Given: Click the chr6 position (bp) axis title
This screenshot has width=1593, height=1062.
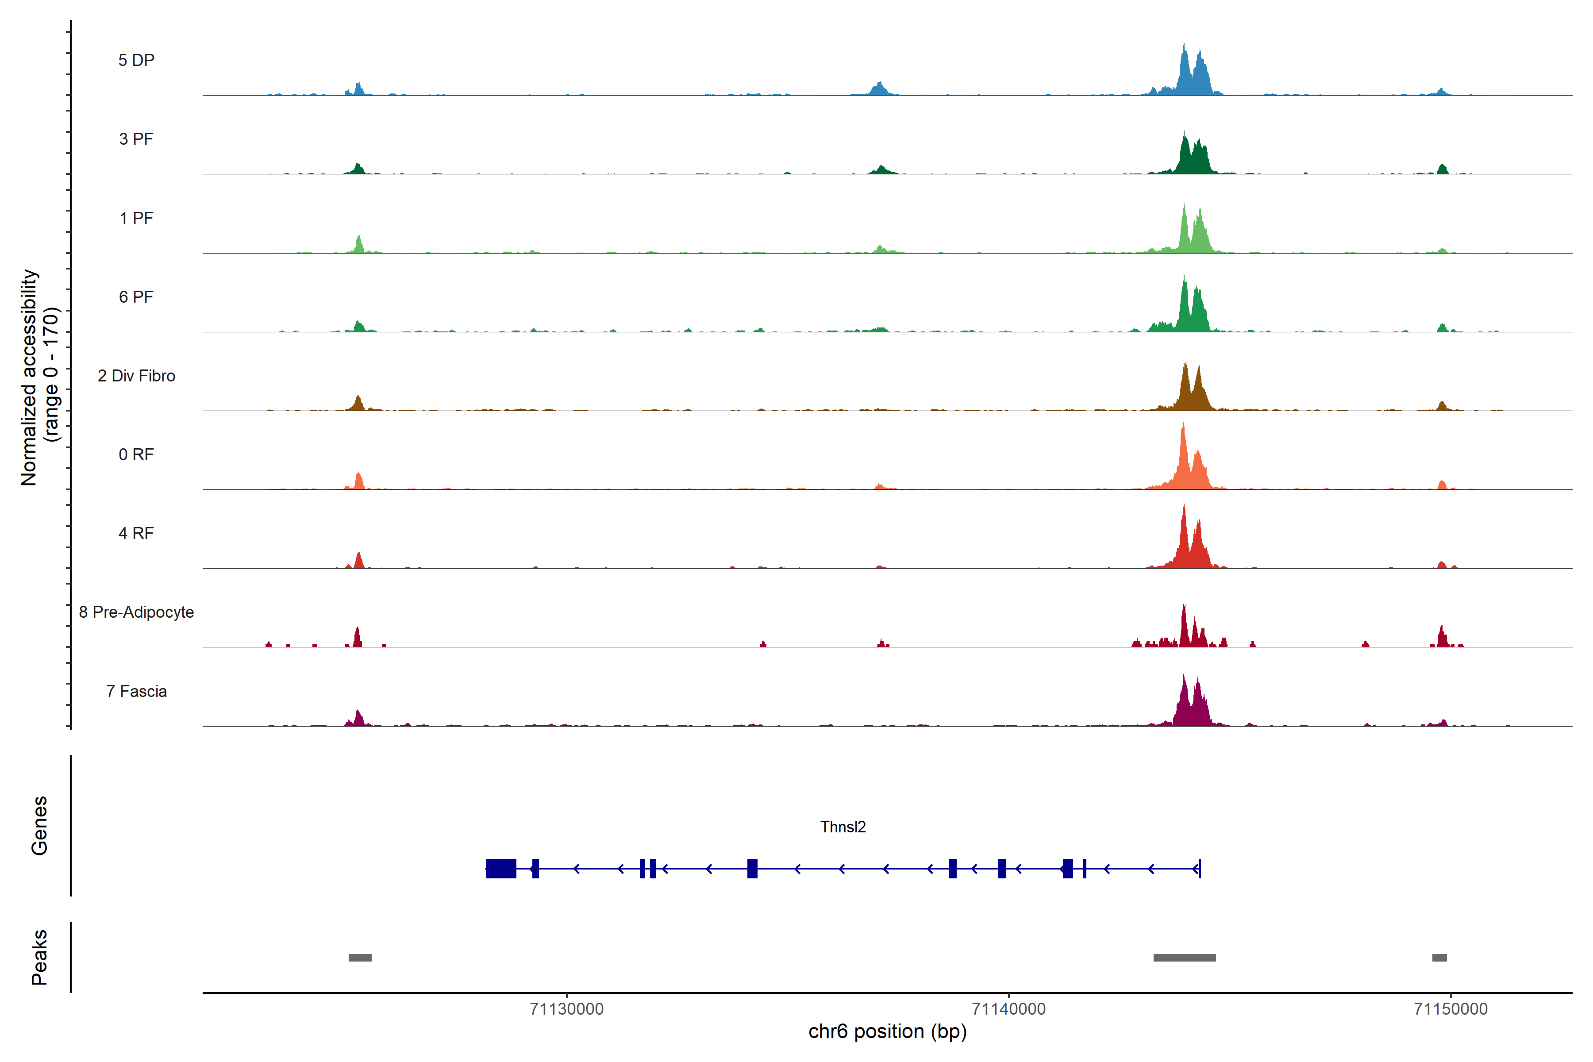Looking at the screenshot, I should coord(887,1031).
